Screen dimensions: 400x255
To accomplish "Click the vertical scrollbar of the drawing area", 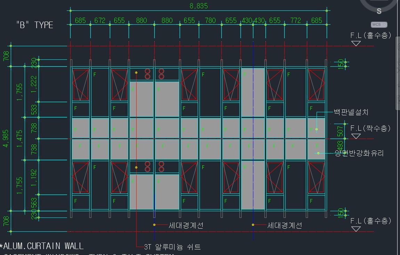I will 398,73.
